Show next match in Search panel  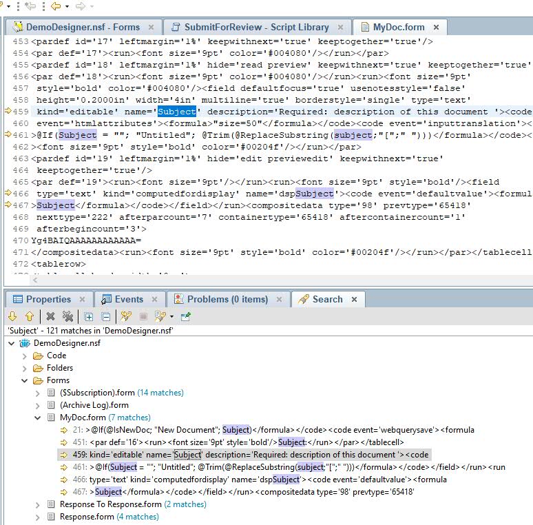tap(12, 317)
